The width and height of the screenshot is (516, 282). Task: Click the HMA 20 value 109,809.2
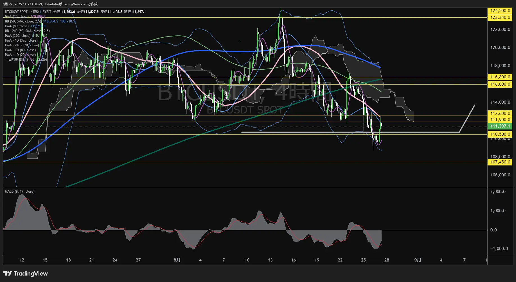38,17
